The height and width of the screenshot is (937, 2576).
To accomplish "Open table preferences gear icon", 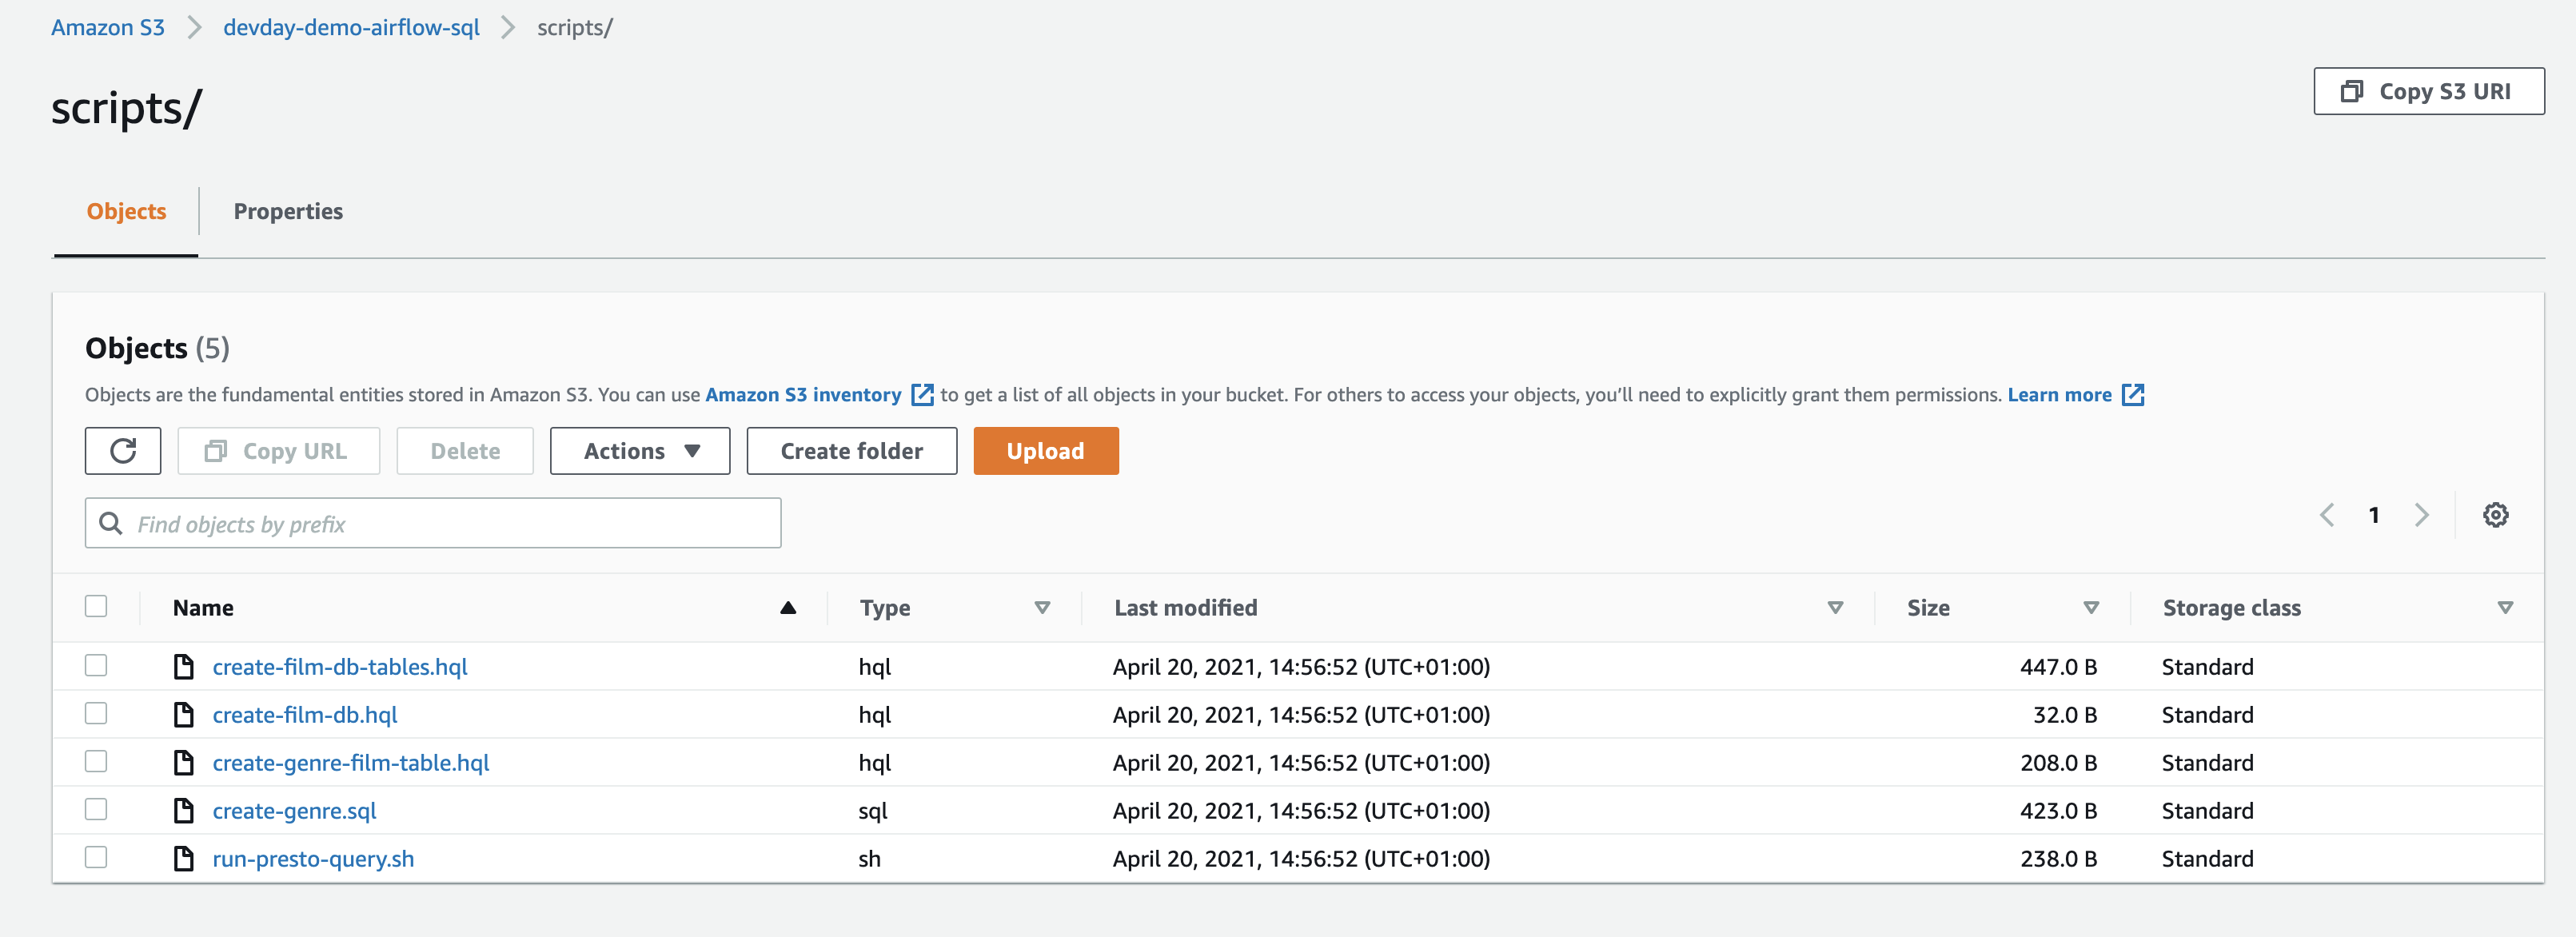I will point(2495,515).
